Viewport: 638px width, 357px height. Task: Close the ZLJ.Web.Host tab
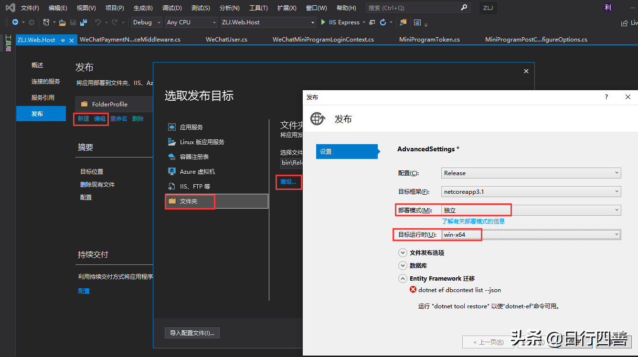[72, 41]
